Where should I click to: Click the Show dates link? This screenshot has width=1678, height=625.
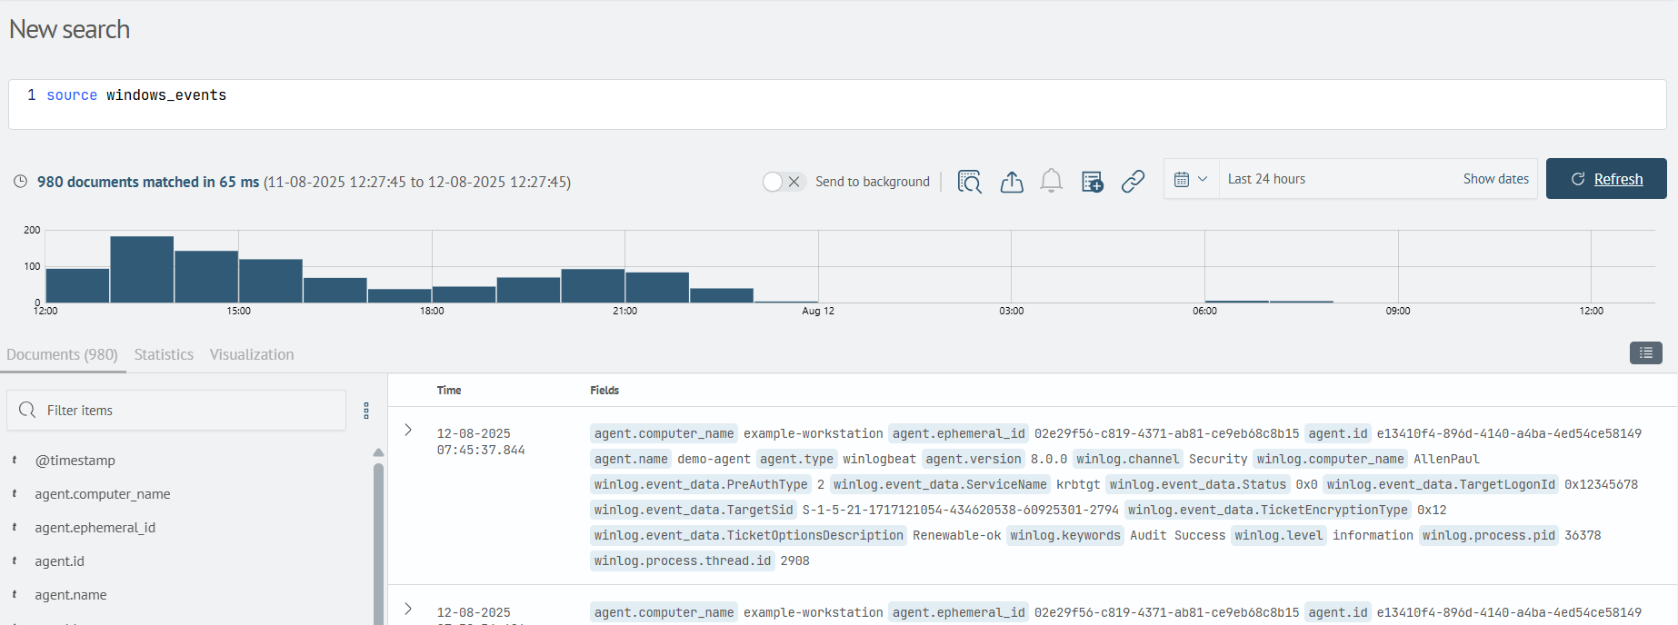[x=1495, y=179]
